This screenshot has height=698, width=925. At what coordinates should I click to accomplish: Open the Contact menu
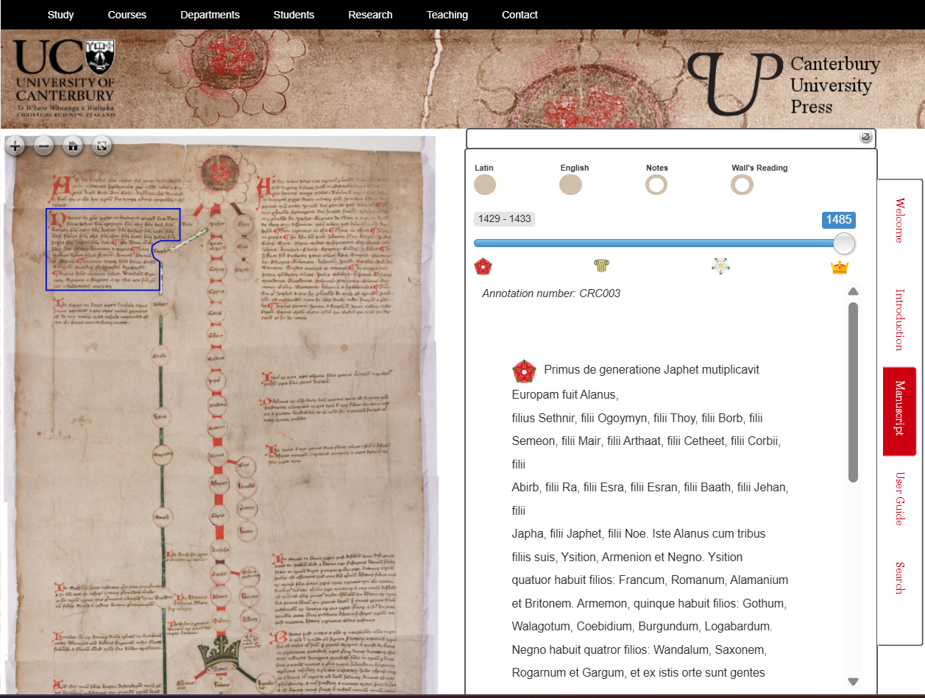pos(520,15)
